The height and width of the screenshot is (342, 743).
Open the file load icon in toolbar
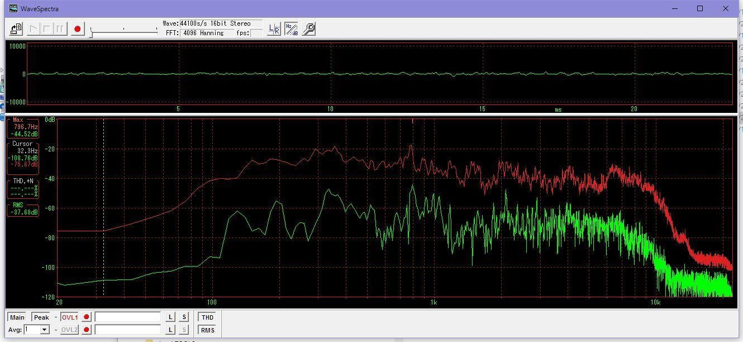point(16,28)
